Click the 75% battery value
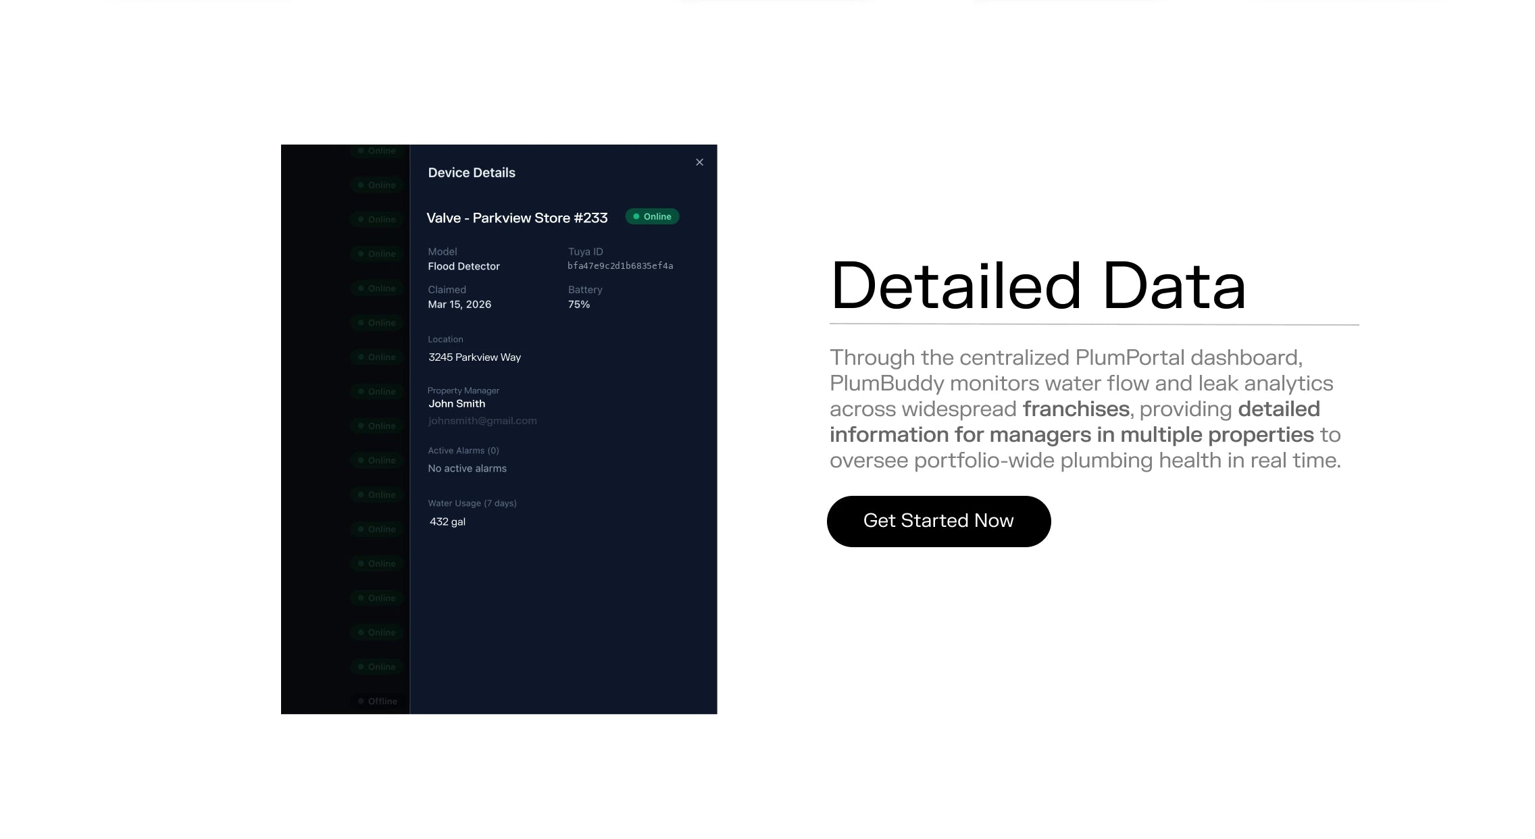 tap(579, 305)
